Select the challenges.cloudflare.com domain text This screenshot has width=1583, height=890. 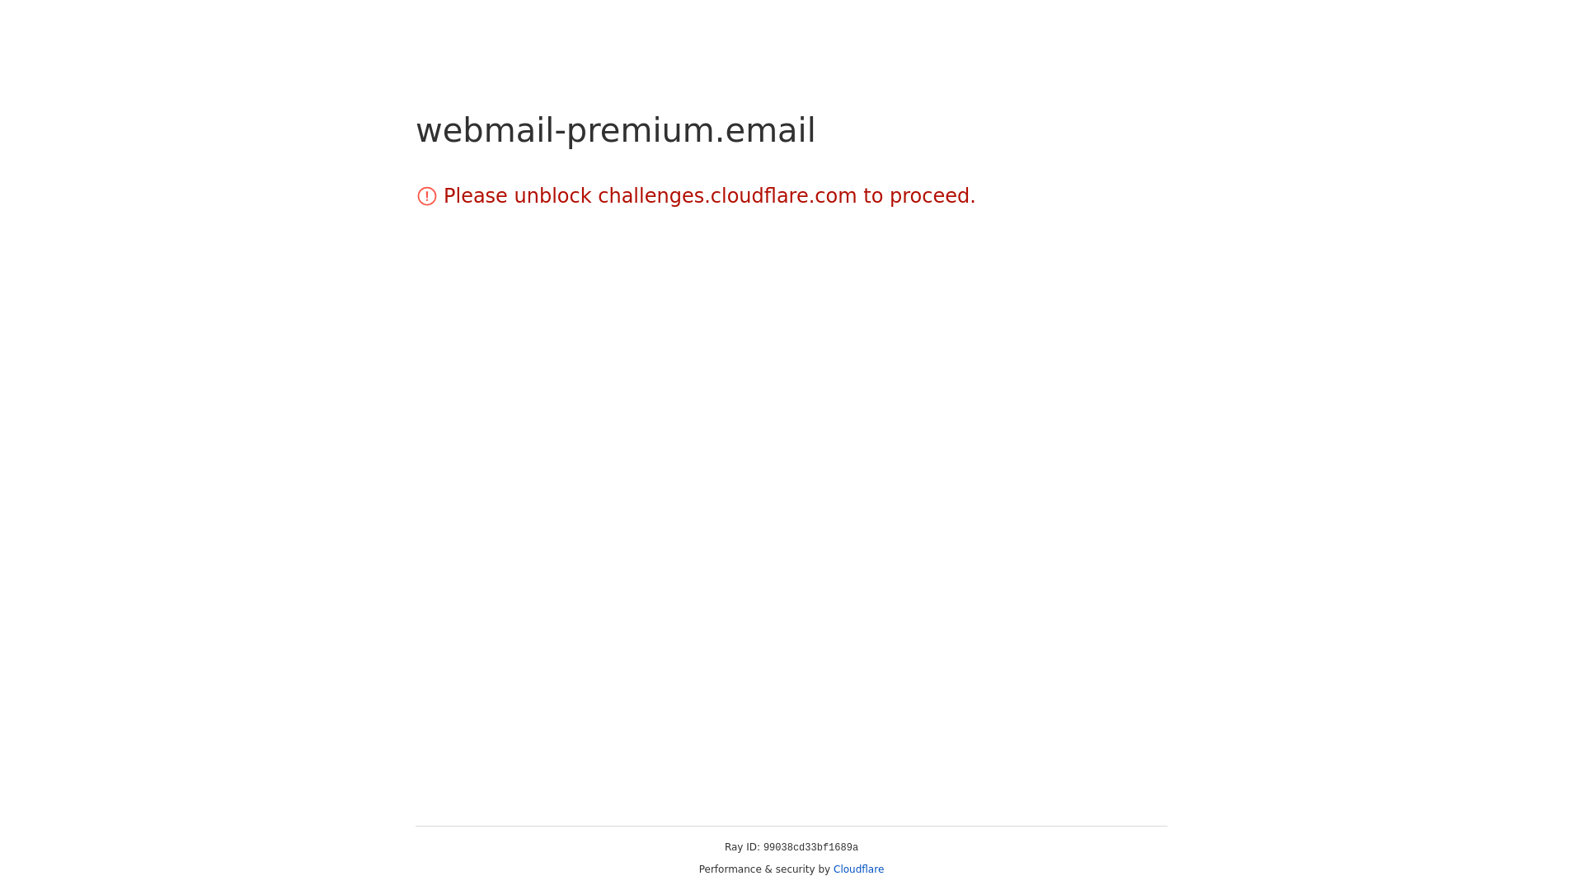coord(727,196)
